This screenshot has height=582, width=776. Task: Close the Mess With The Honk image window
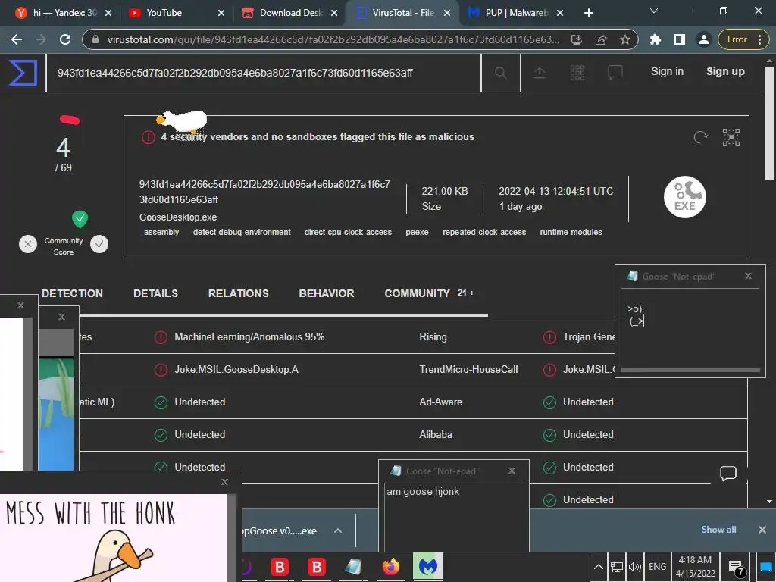224,482
